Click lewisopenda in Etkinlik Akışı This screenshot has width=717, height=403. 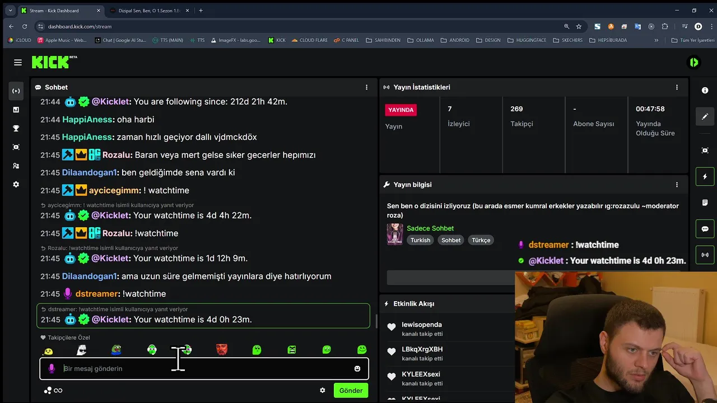click(x=422, y=325)
